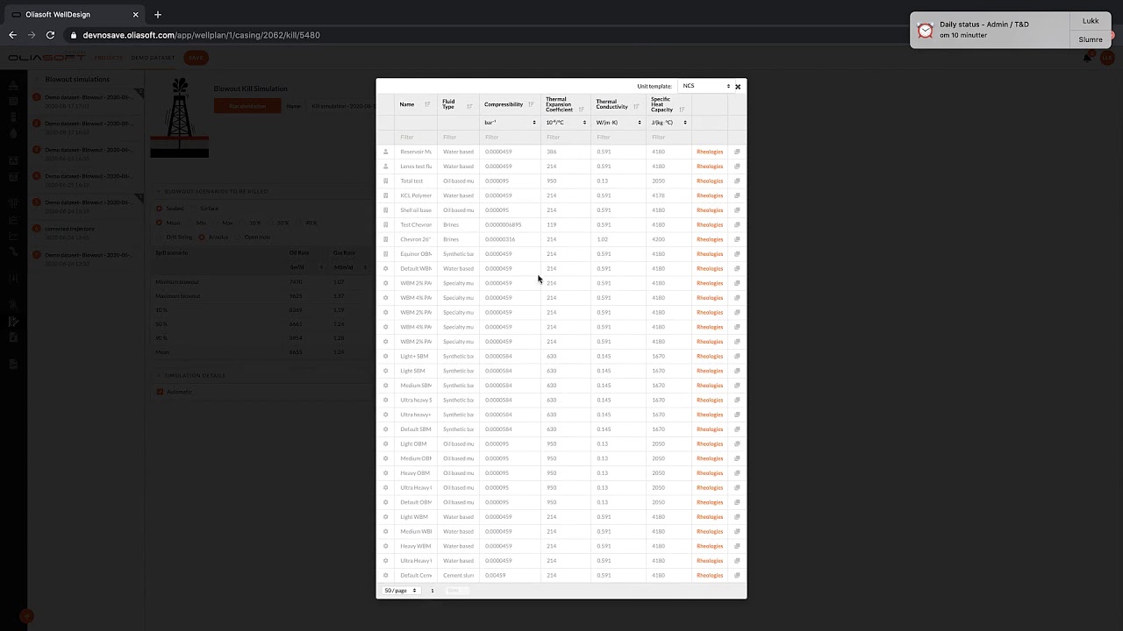1123x631 pixels.
Task: Click the DEMO DATASET menu item
Action: click(153, 58)
